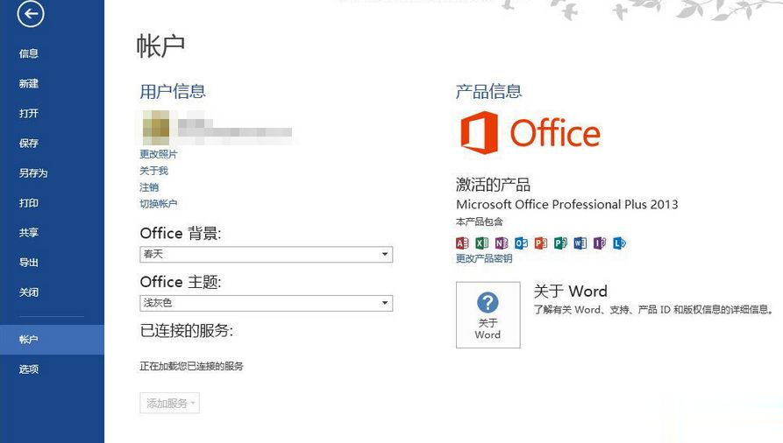
Task: Click the Publisher product icon
Action: point(560,243)
